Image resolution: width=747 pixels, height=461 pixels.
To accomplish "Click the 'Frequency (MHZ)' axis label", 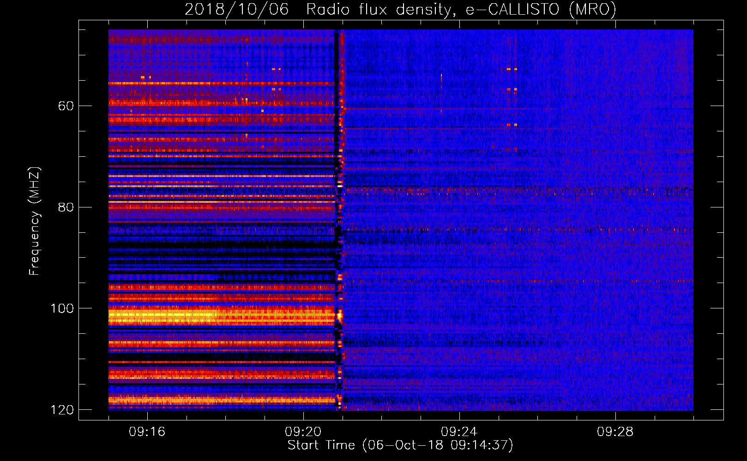I will [35, 221].
